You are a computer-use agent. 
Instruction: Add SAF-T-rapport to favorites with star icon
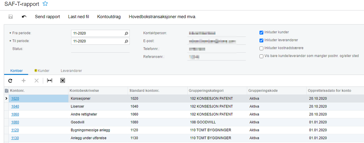point(45,4)
